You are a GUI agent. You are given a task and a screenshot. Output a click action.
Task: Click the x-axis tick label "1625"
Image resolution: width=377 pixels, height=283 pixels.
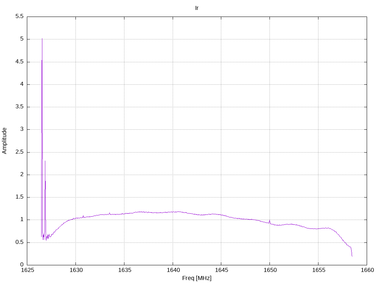28,270
